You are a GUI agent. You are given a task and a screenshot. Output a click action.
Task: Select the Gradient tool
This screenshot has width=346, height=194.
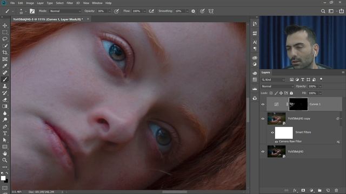(5, 106)
